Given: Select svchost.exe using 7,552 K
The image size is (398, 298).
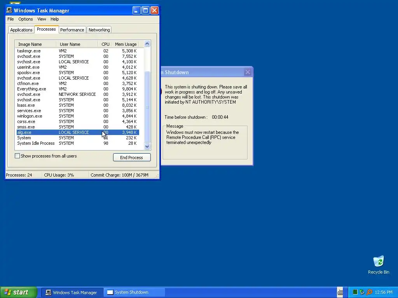Looking at the screenshot, I should tap(78, 56).
